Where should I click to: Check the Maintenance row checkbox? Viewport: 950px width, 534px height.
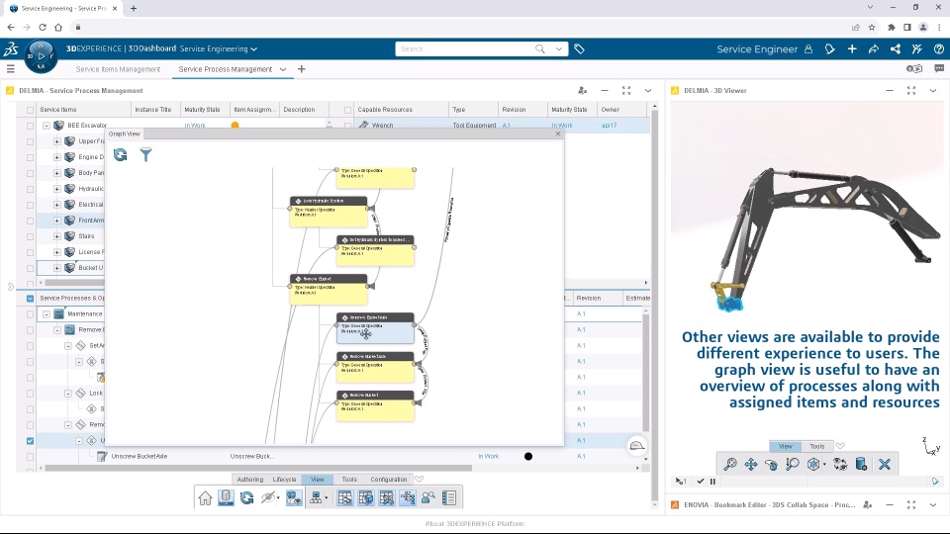click(30, 314)
